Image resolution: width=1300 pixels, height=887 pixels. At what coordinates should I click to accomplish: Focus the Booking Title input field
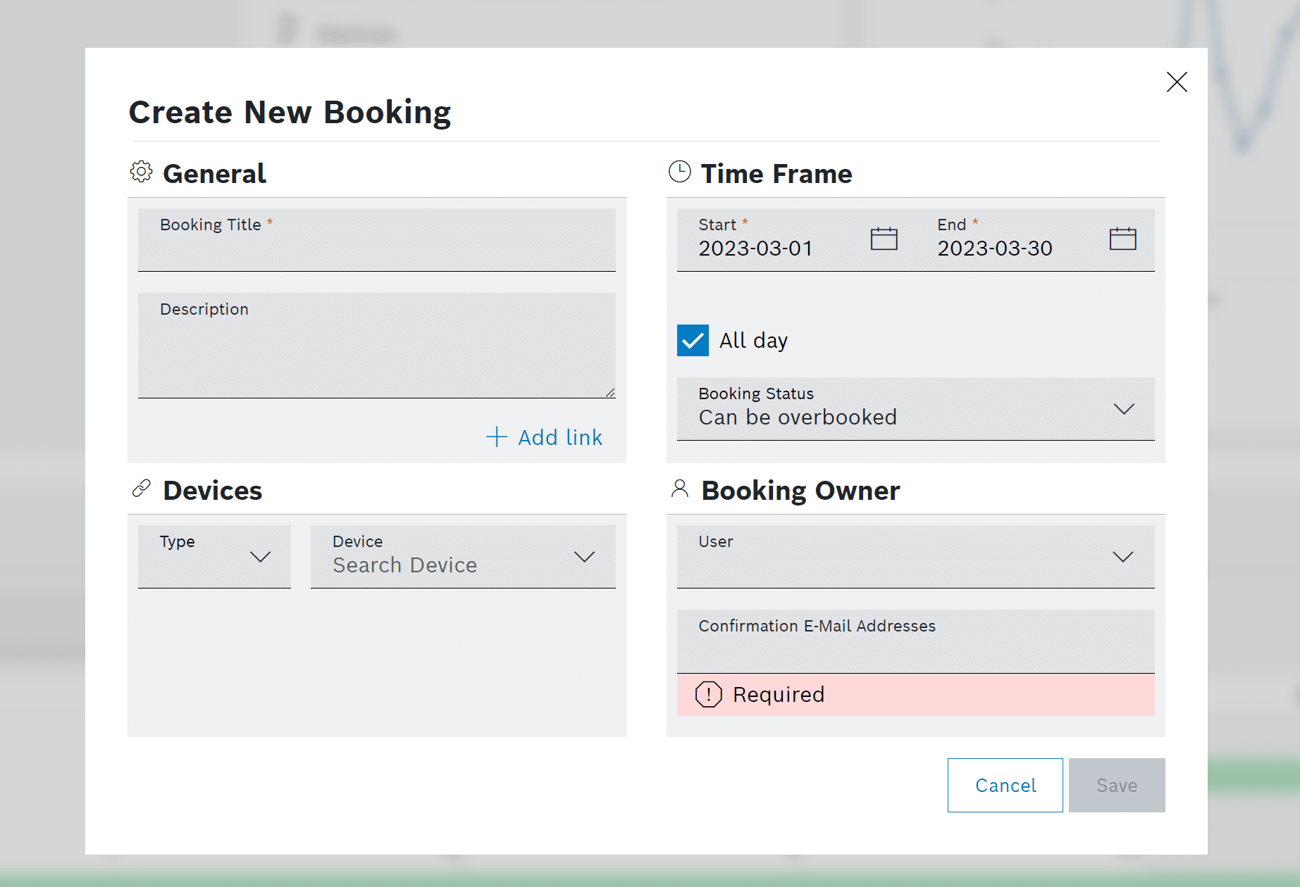pyautogui.click(x=376, y=246)
